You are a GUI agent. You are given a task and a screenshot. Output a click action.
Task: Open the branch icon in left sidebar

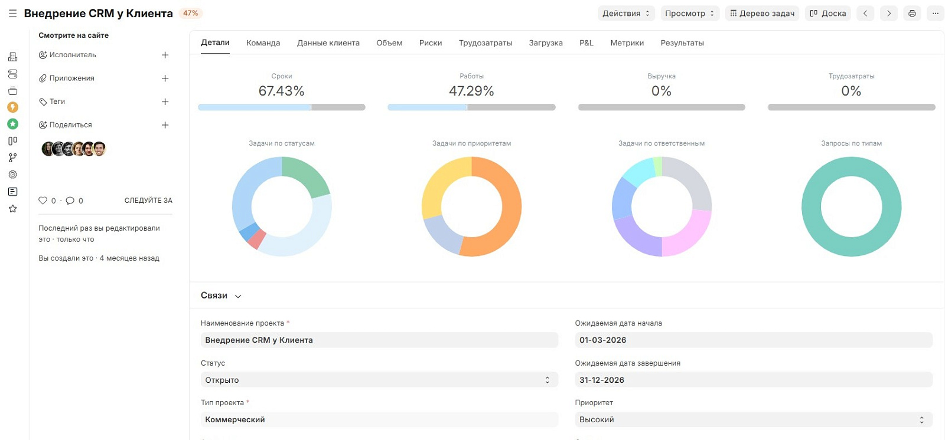coord(12,157)
